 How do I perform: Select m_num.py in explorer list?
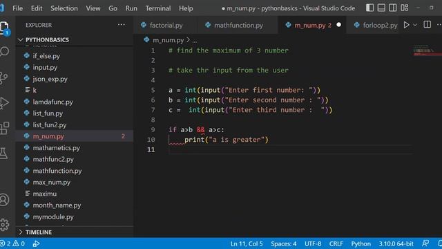(x=74, y=136)
